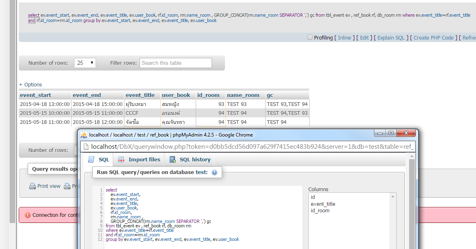
Task: Click the red error warning icon
Action: 27,215
